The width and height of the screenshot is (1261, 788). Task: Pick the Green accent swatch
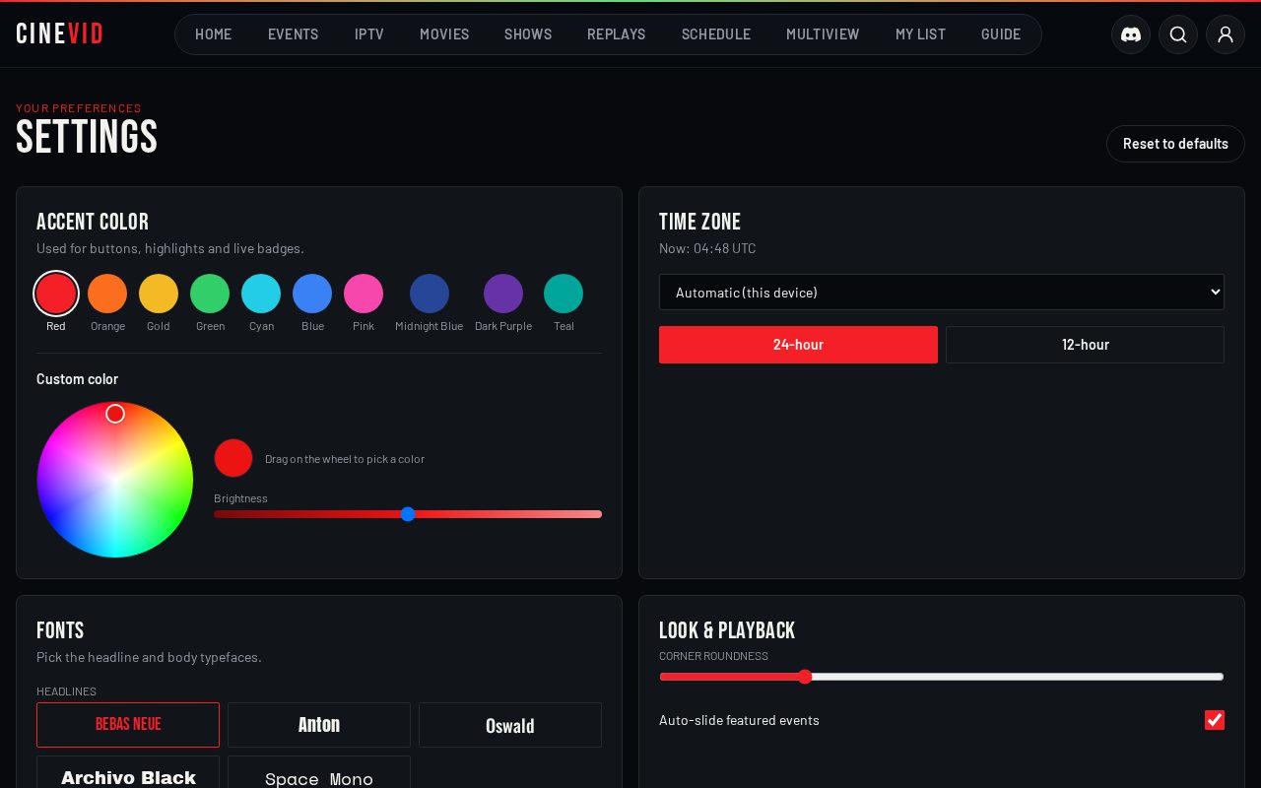[210, 294]
